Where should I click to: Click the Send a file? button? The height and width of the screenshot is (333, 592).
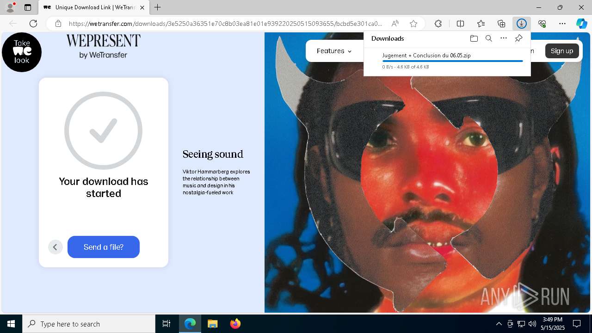tap(104, 247)
